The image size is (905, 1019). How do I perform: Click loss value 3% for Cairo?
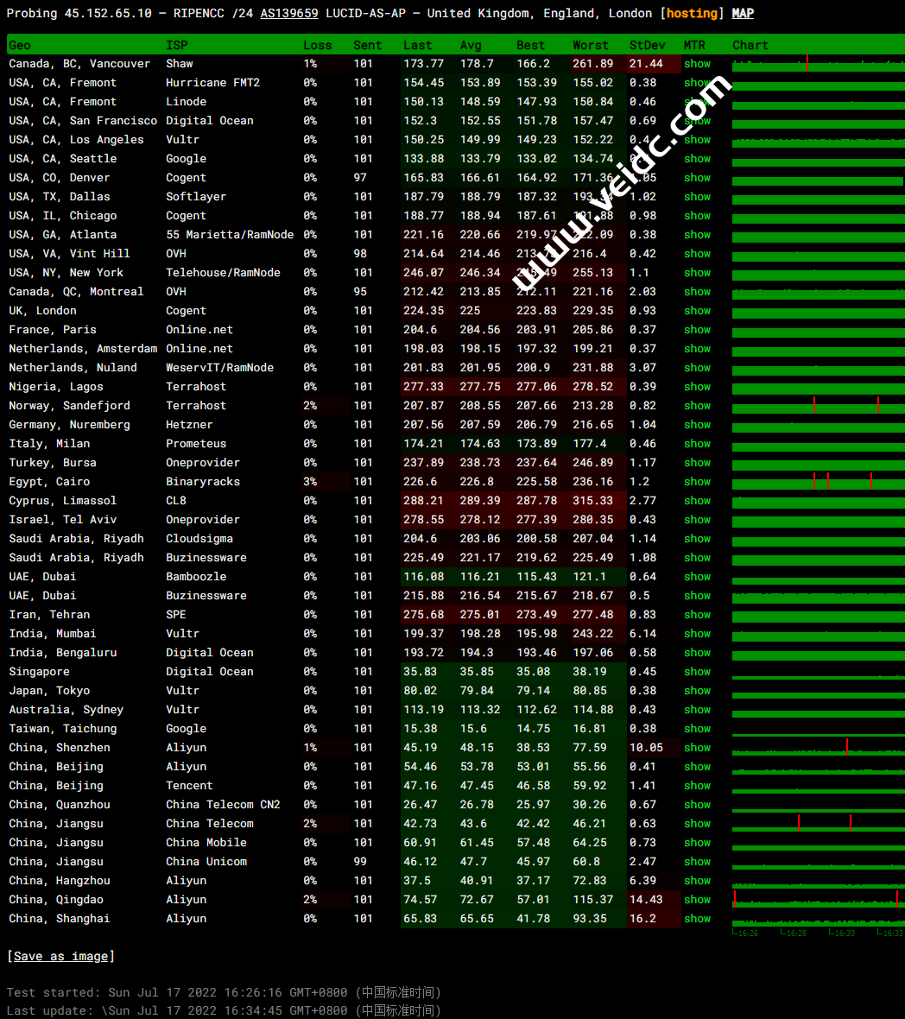point(310,482)
